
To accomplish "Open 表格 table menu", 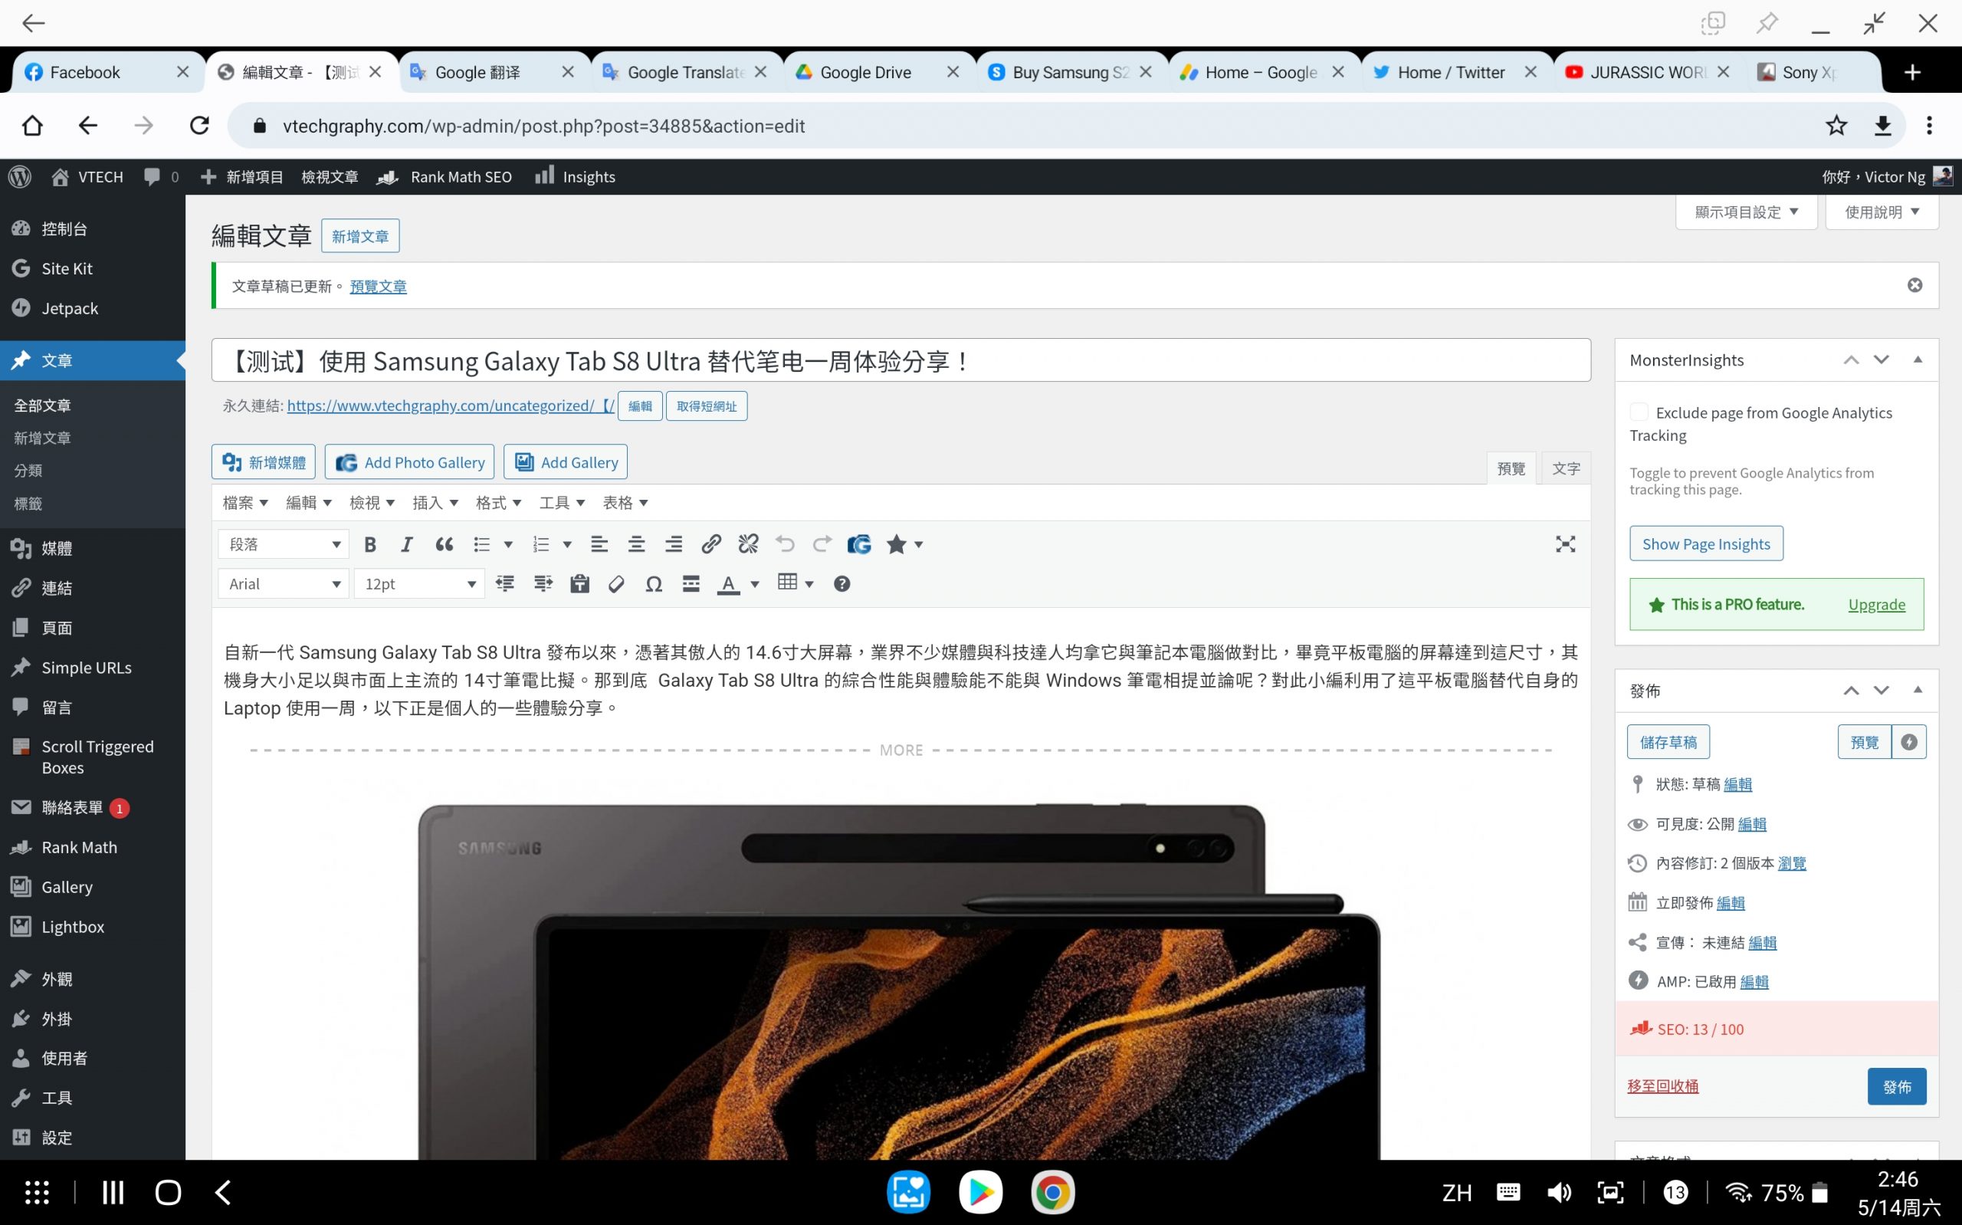I will (x=625, y=503).
